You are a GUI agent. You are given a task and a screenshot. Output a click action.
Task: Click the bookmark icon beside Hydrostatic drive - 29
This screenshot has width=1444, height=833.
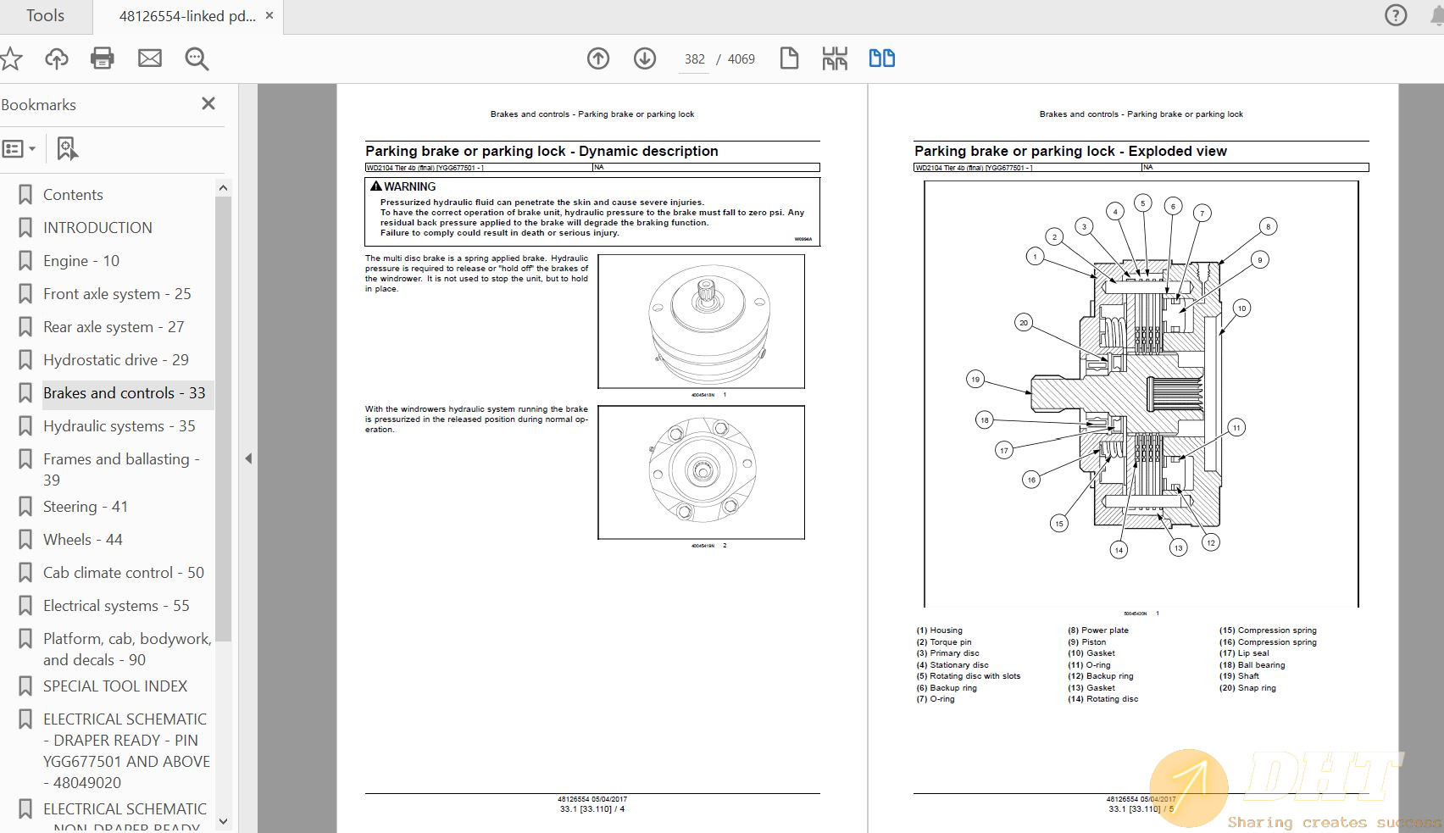pos(25,360)
